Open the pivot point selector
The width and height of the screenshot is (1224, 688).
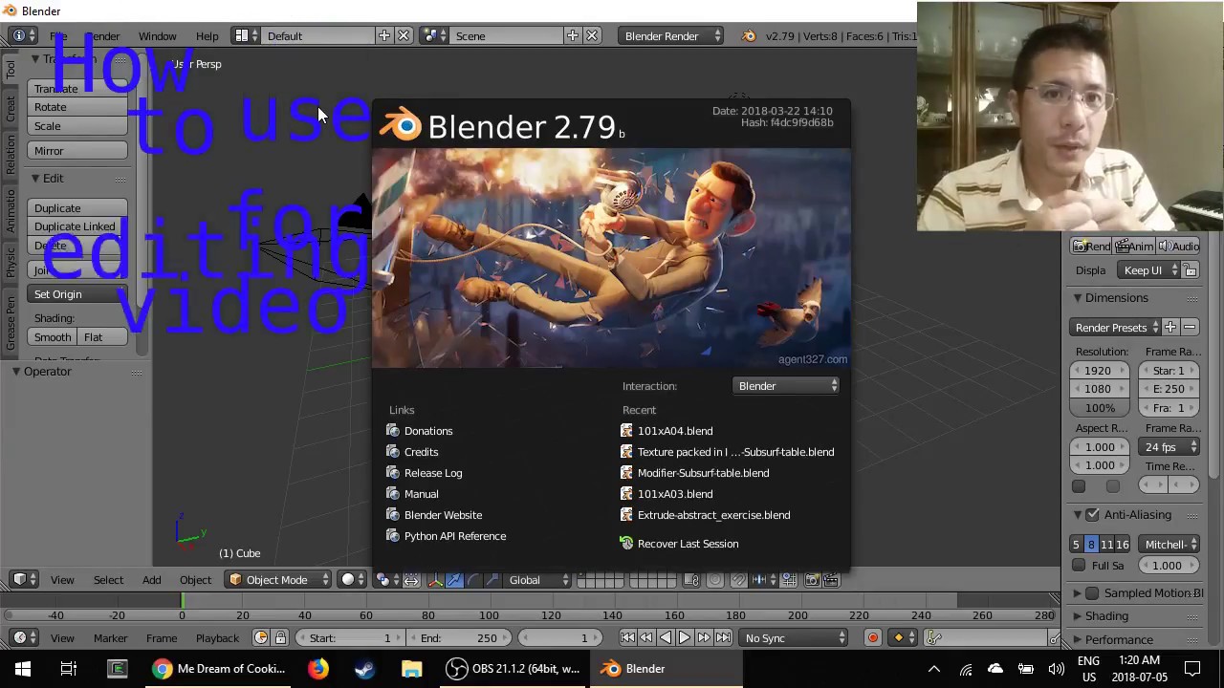point(388,579)
